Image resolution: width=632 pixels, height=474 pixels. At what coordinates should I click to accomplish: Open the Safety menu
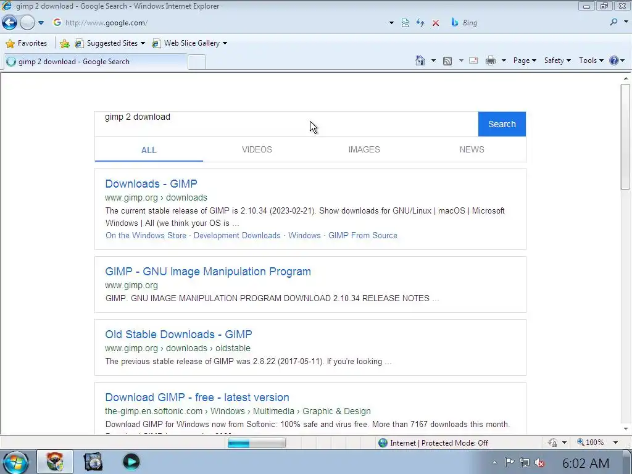pos(557,60)
